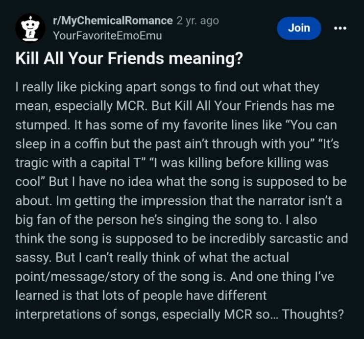
Task: Click the r/MyChemicalRomance subreddit avatar icon
Action: (x=30, y=28)
